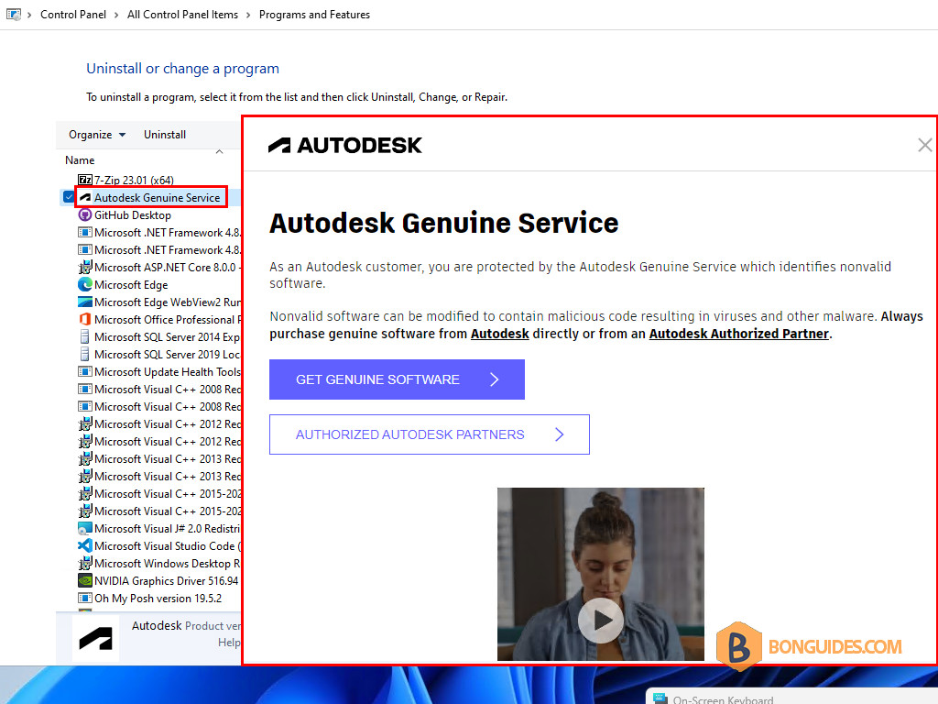Select second Microsoft Visual C++ 2015-2022 entry
The image size is (938, 704).
pos(159,511)
